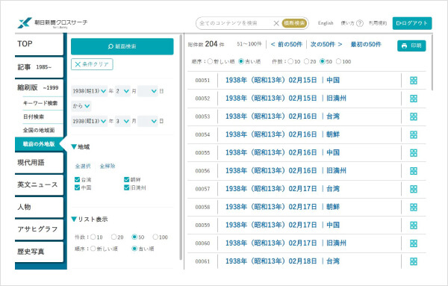Click the 印刷 print button
Viewport: 448px width, 286px height.
click(x=411, y=46)
